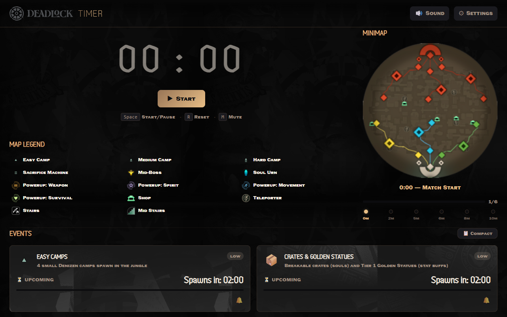Click the Stairs entry in the map legend
507x317 pixels.
[x=15, y=210]
